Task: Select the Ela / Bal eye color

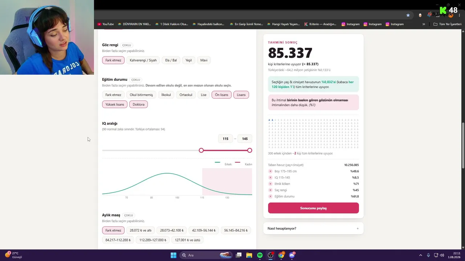Action: click(171, 60)
